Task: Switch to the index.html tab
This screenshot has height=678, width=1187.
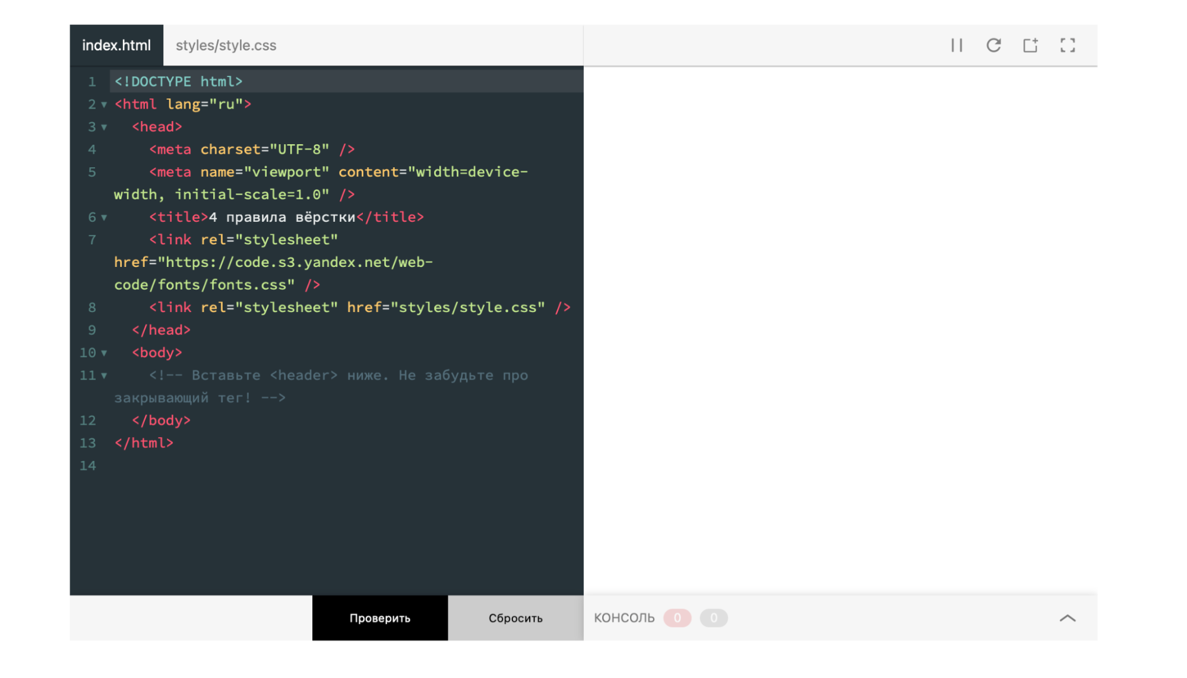Action: [116, 45]
